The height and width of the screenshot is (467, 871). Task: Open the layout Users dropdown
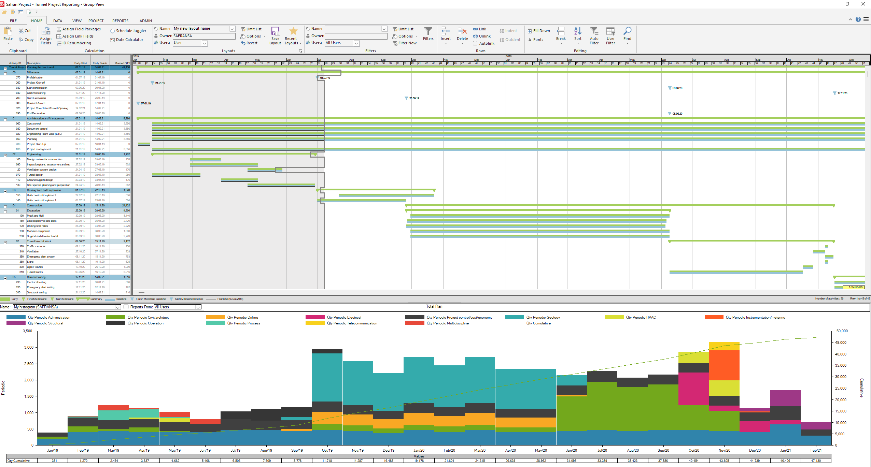coord(205,43)
